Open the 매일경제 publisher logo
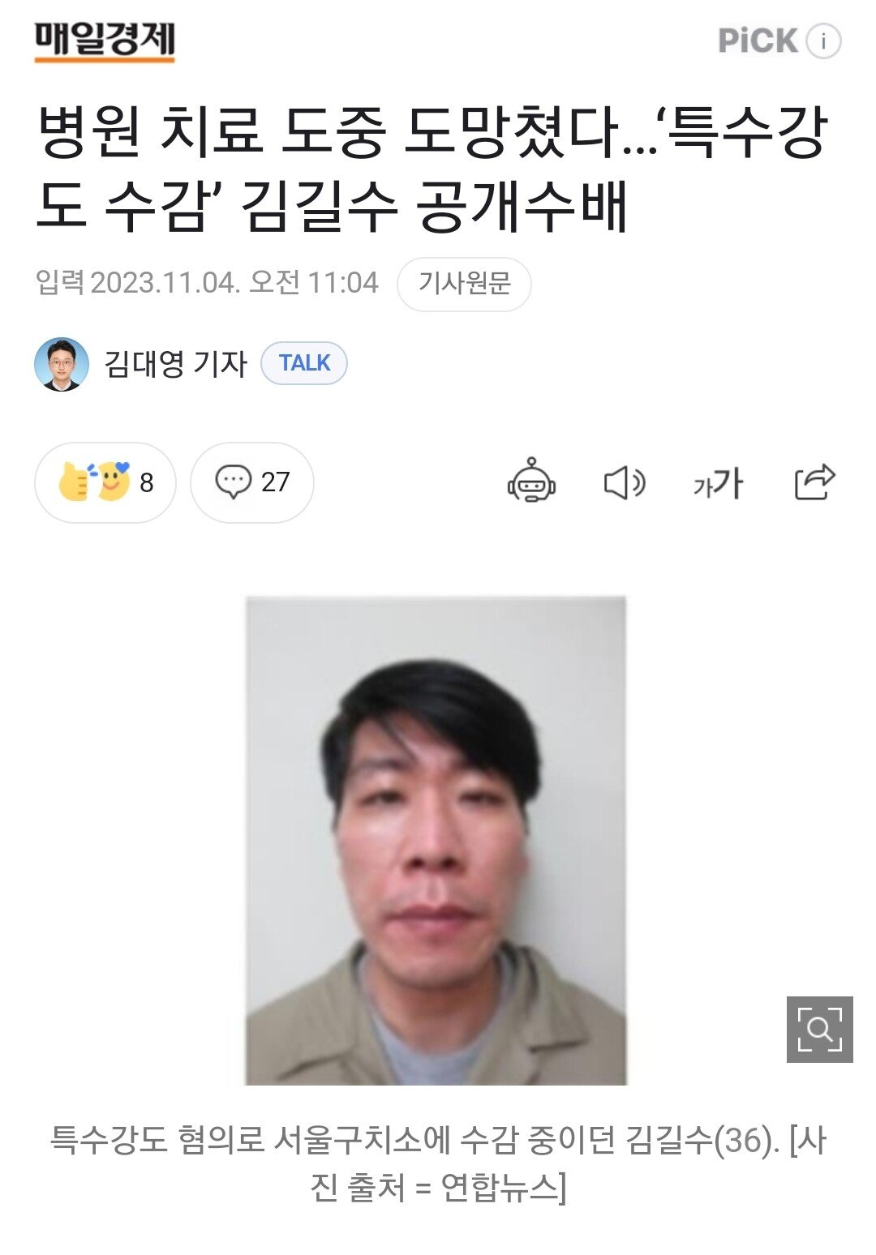The width and height of the screenshot is (876, 1255). coord(105,41)
